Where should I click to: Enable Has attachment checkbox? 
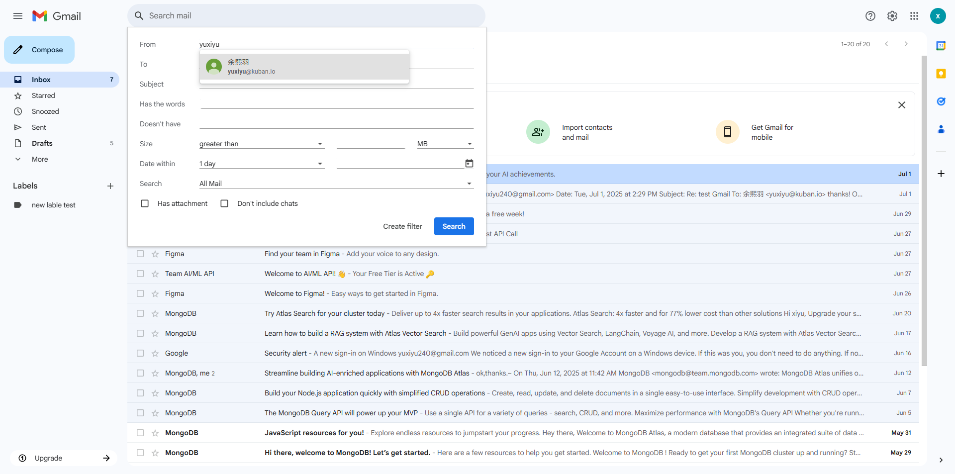point(145,203)
